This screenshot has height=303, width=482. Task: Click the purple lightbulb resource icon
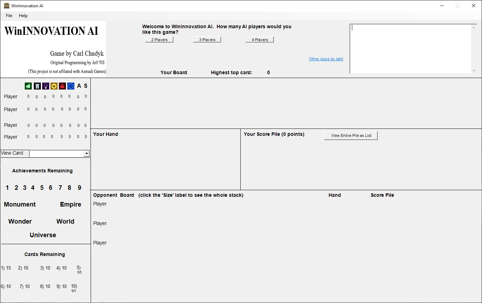point(46,86)
